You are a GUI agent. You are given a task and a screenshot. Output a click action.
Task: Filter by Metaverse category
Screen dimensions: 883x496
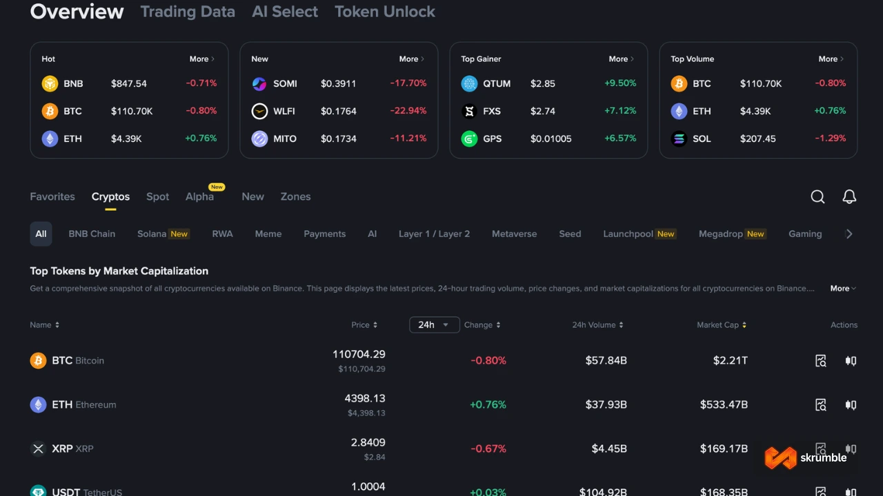click(514, 234)
